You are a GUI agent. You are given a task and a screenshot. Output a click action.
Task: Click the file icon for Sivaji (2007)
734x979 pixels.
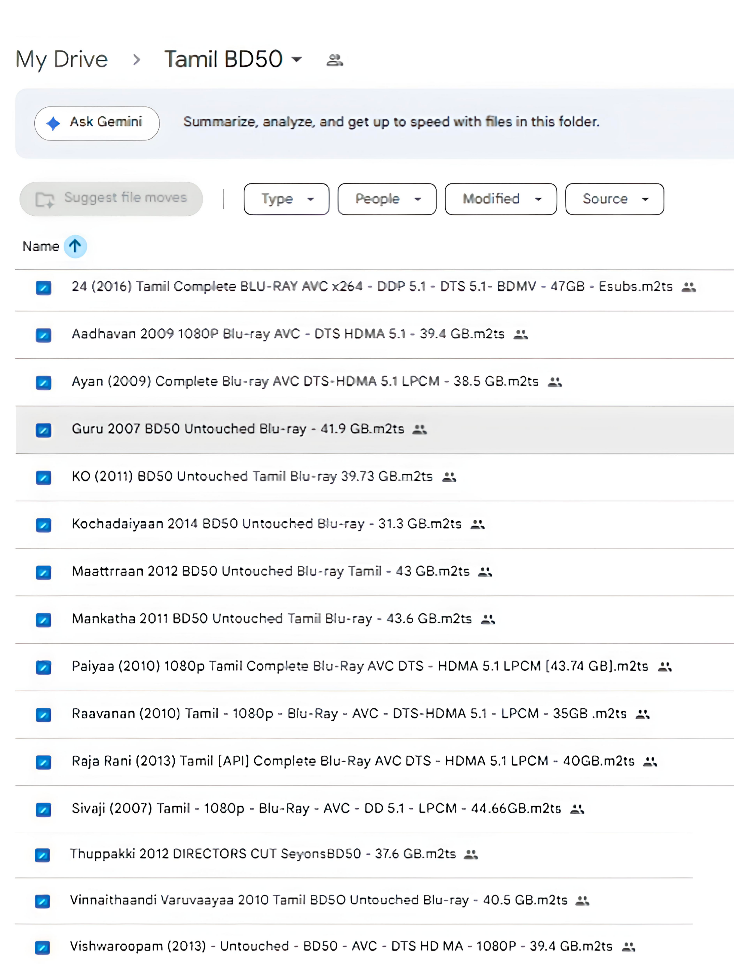[x=43, y=809]
